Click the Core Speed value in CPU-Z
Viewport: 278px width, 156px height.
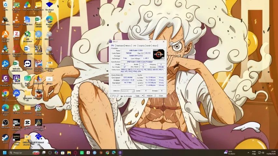click(128, 78)
